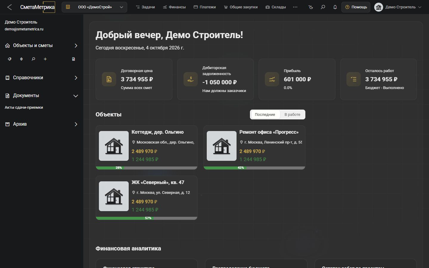Click the Осталось работ list icon

[x=354, y=79]
